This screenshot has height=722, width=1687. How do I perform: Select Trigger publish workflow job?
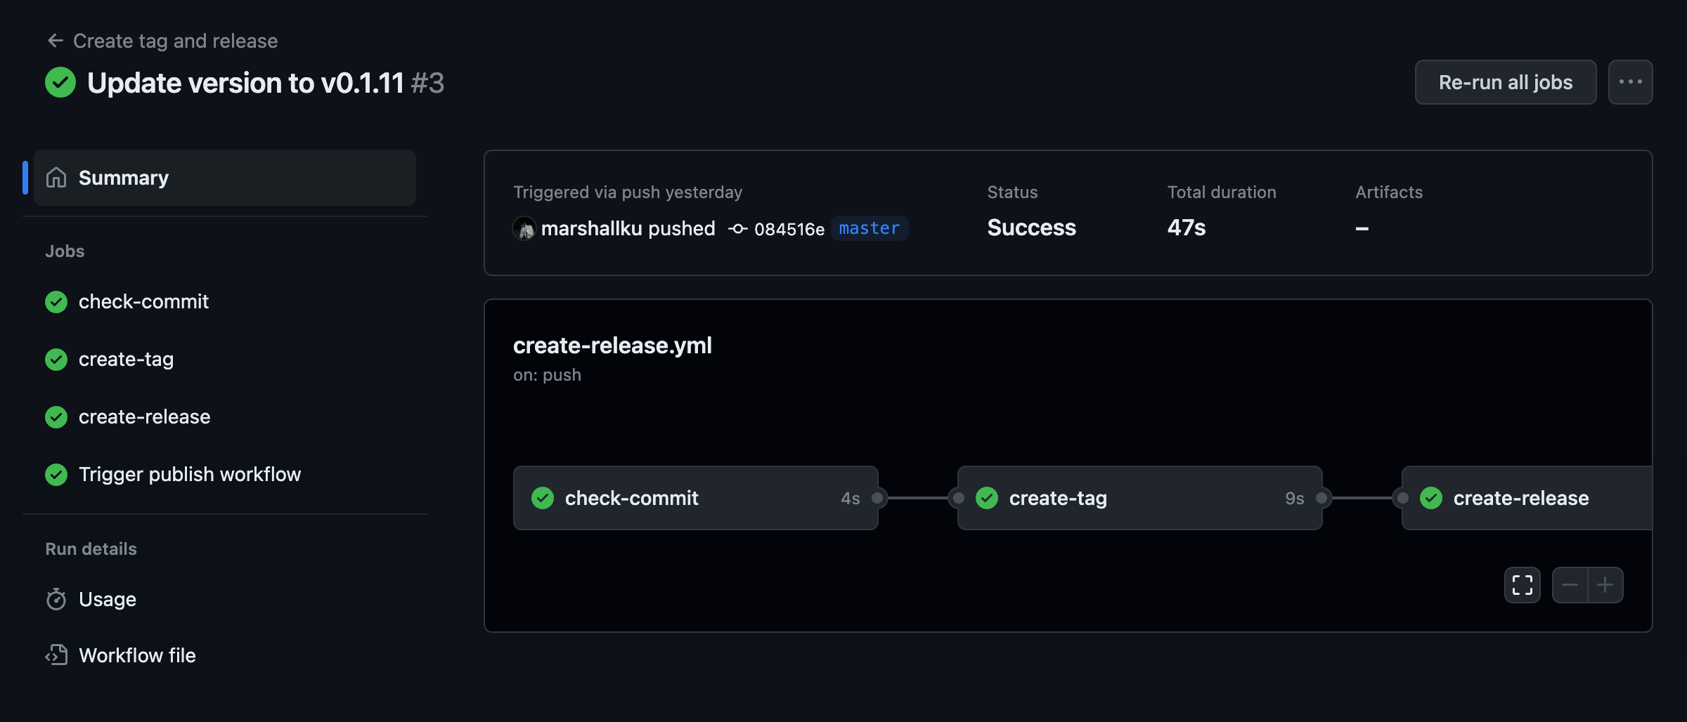(190, 474)
